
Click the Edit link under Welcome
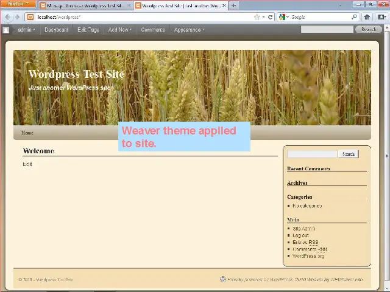coord(27,164)
